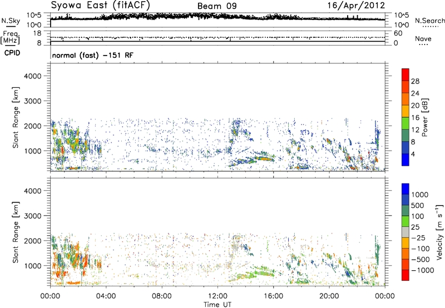Image resolution: width=445 pixels, height=308 pixels.
Task: Click the Power 'Slant Range [km]' axis title
Action: click(x=16, y=117)
